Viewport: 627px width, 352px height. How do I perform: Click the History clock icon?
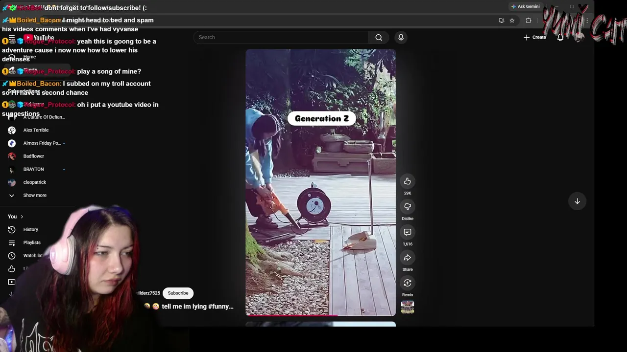coord(12,229)
